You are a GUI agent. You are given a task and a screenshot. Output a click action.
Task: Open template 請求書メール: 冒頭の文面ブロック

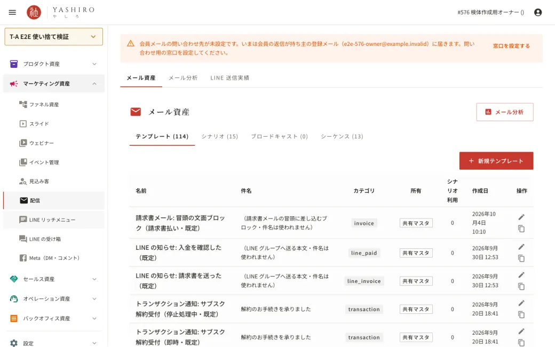[x=180, y=223]
